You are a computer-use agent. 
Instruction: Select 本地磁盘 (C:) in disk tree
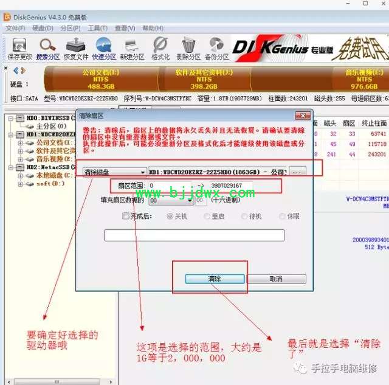click(55, 176)
